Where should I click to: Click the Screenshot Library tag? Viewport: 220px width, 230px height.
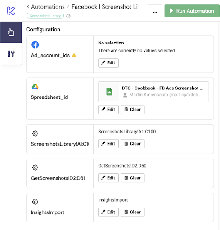pyautogui.click(x=45, y=16)
